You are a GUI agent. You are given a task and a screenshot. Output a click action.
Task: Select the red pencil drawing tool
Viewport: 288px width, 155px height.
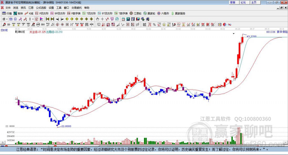(x=4, y=24)
